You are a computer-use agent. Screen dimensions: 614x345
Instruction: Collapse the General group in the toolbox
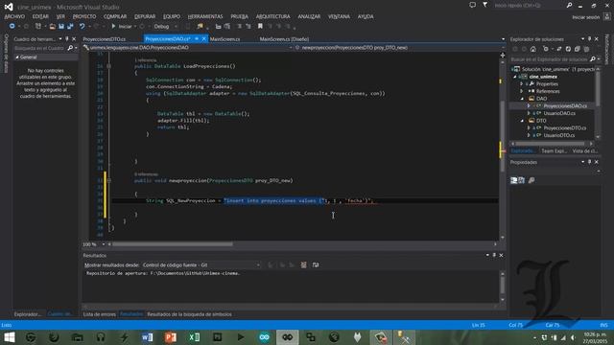[x=17, y=57]
